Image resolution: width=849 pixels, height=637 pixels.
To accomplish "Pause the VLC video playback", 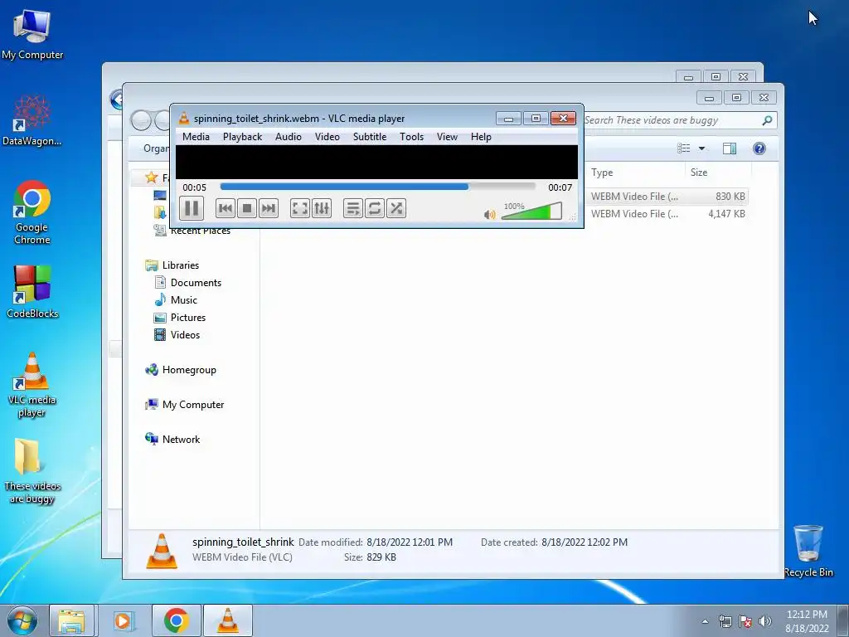I will coord(192,208).
